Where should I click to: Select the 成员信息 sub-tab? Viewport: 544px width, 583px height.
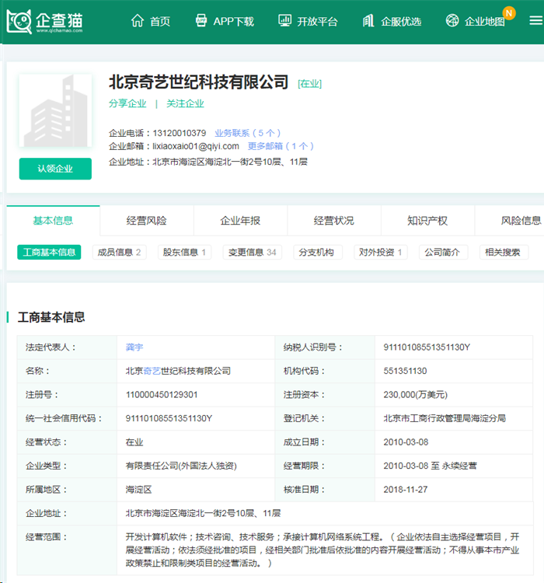[x=118, y=253]
